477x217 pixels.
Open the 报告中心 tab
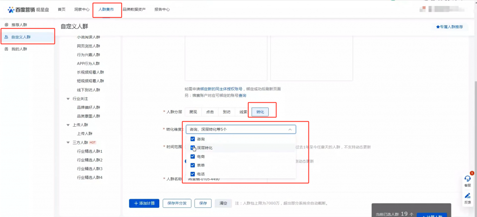pos(162,9)
